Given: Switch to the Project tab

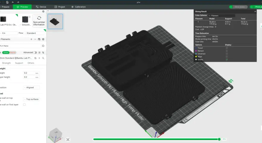Looking at the screenshot, I should pos(60,7).
